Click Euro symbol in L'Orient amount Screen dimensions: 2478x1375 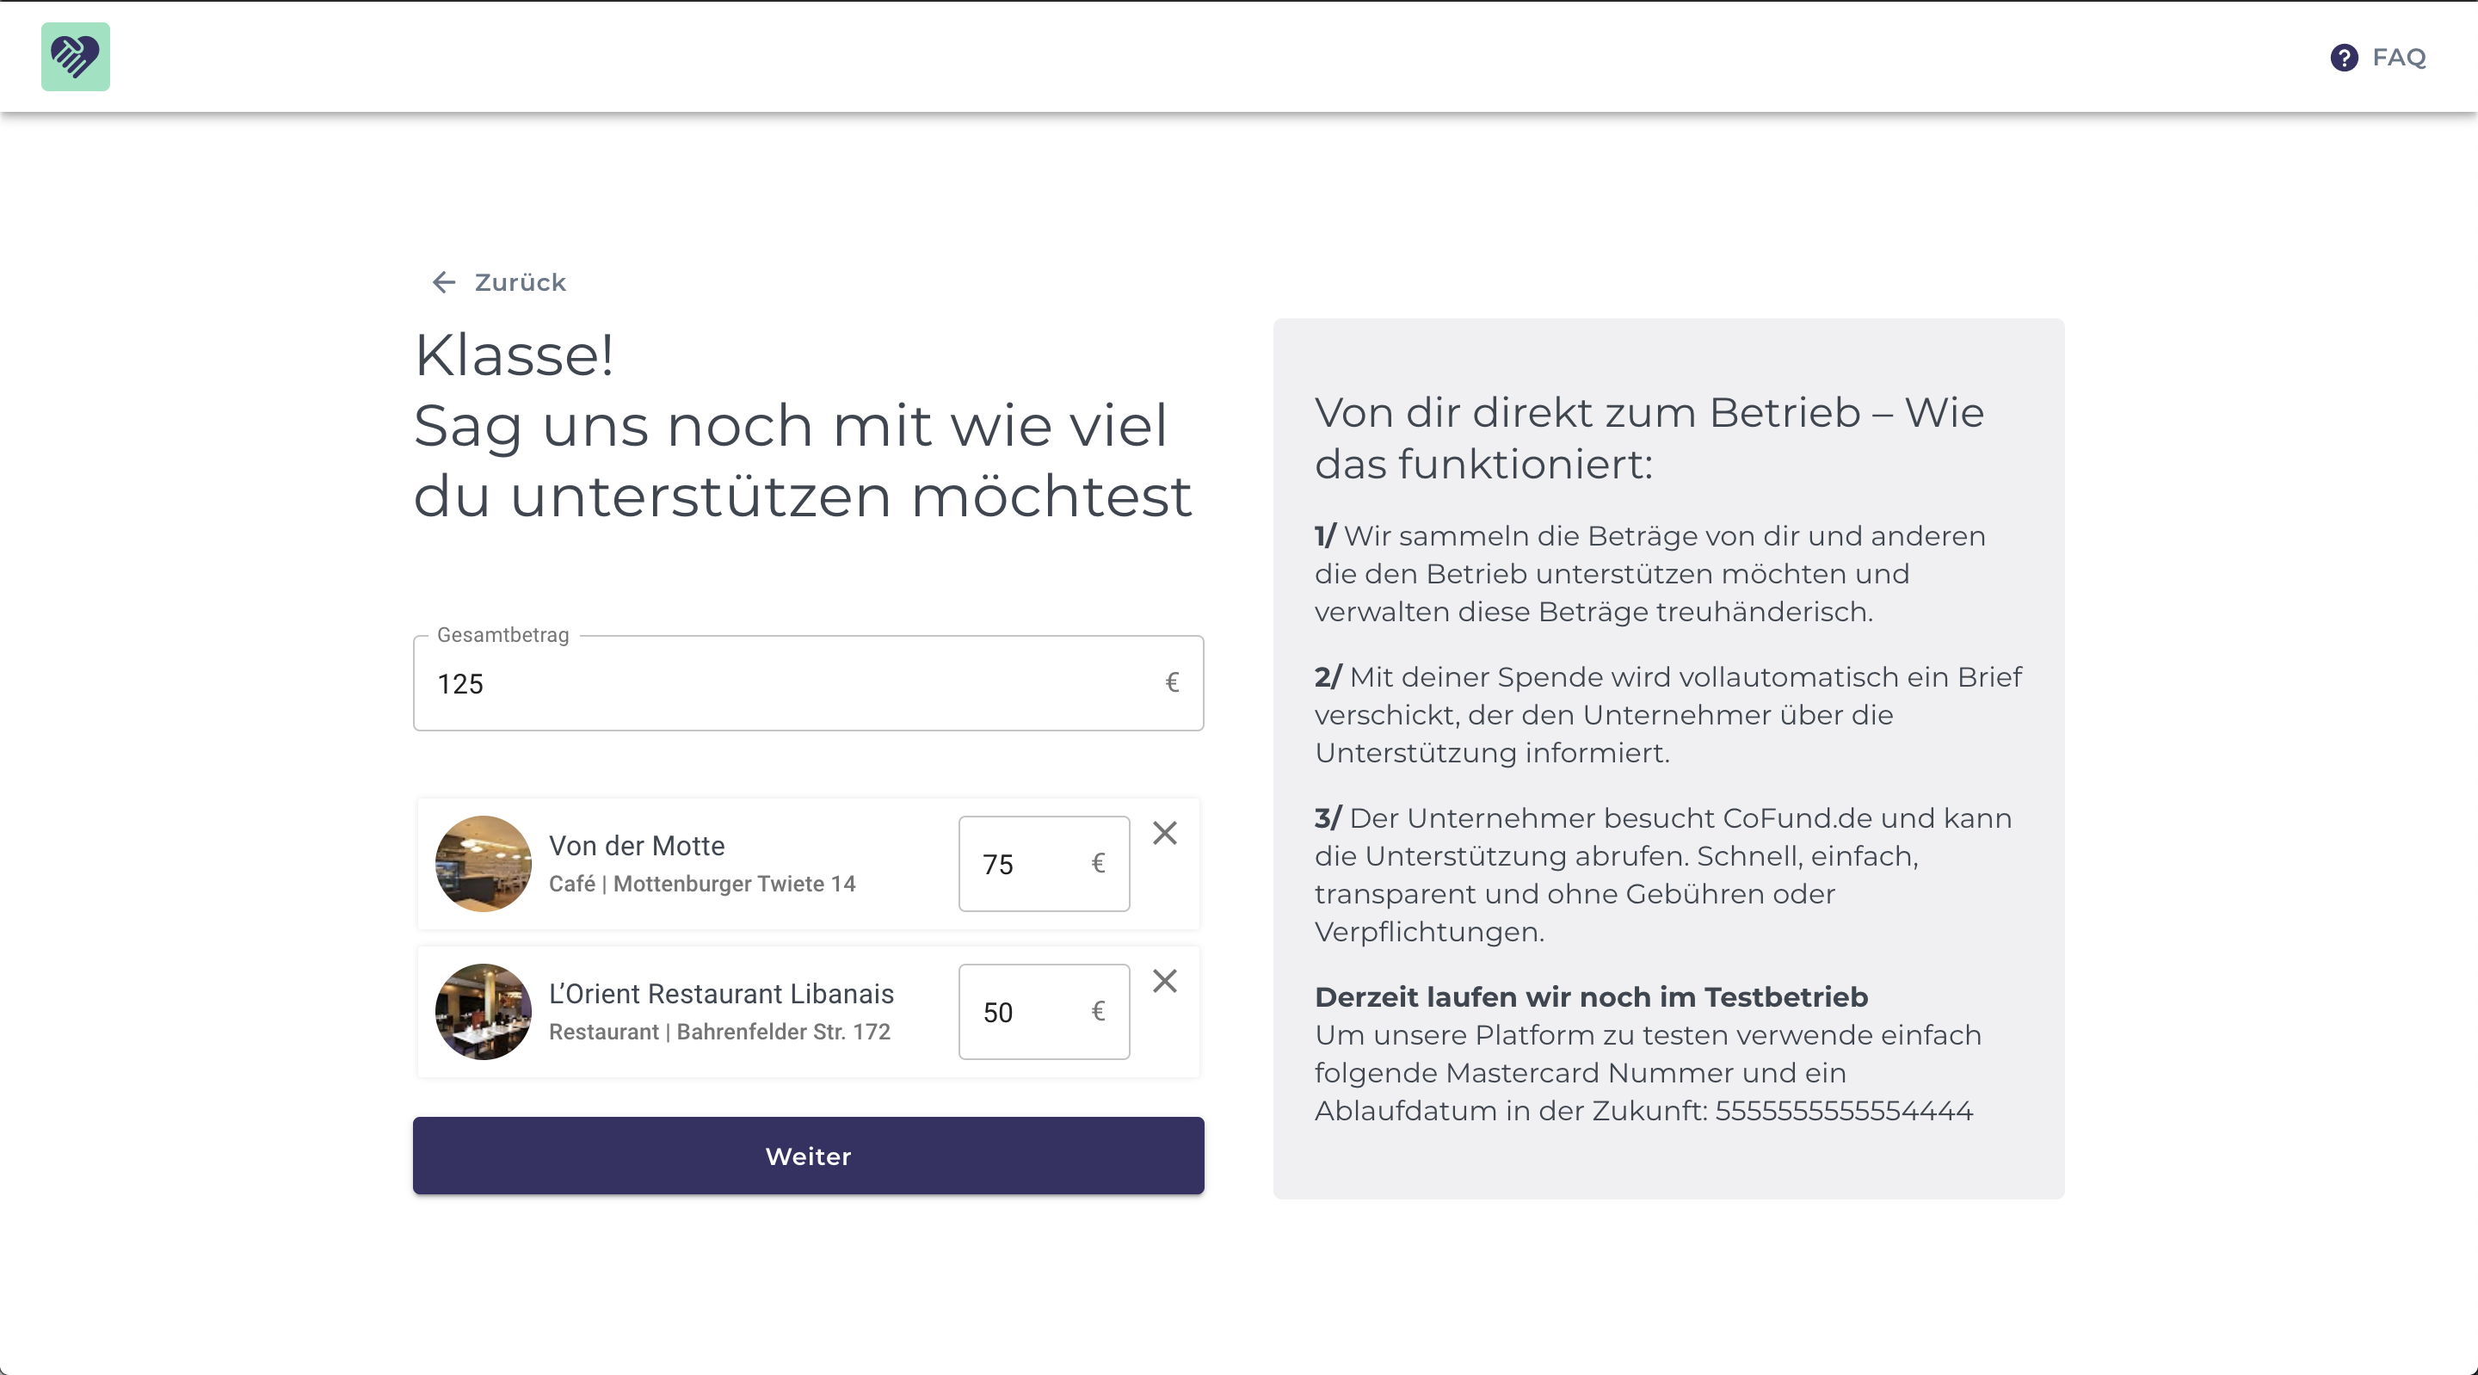[x=1098, y=1011]
